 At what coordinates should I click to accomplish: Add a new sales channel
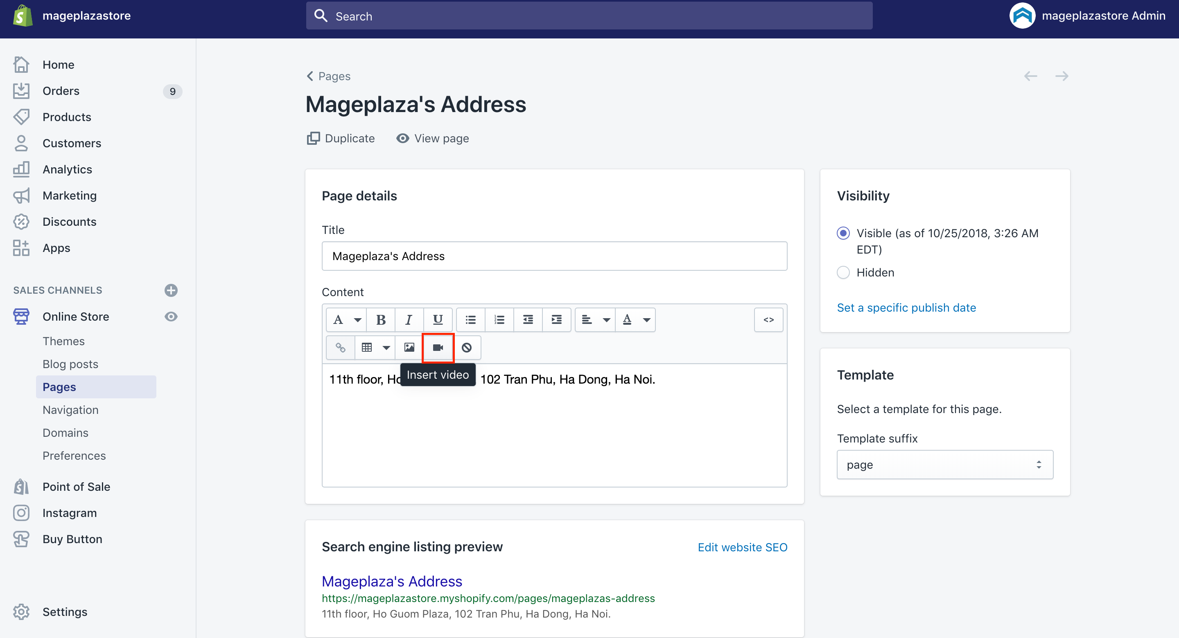coord(171,290)
